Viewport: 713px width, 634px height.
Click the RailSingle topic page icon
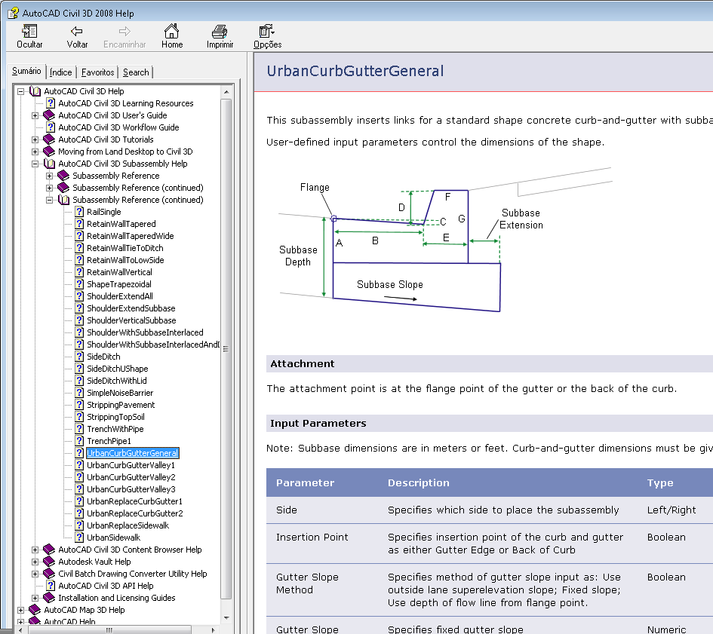pos(79,212)
